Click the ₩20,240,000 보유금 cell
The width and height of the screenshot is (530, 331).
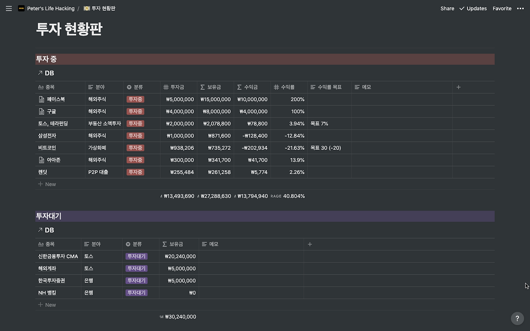point(179,256)
